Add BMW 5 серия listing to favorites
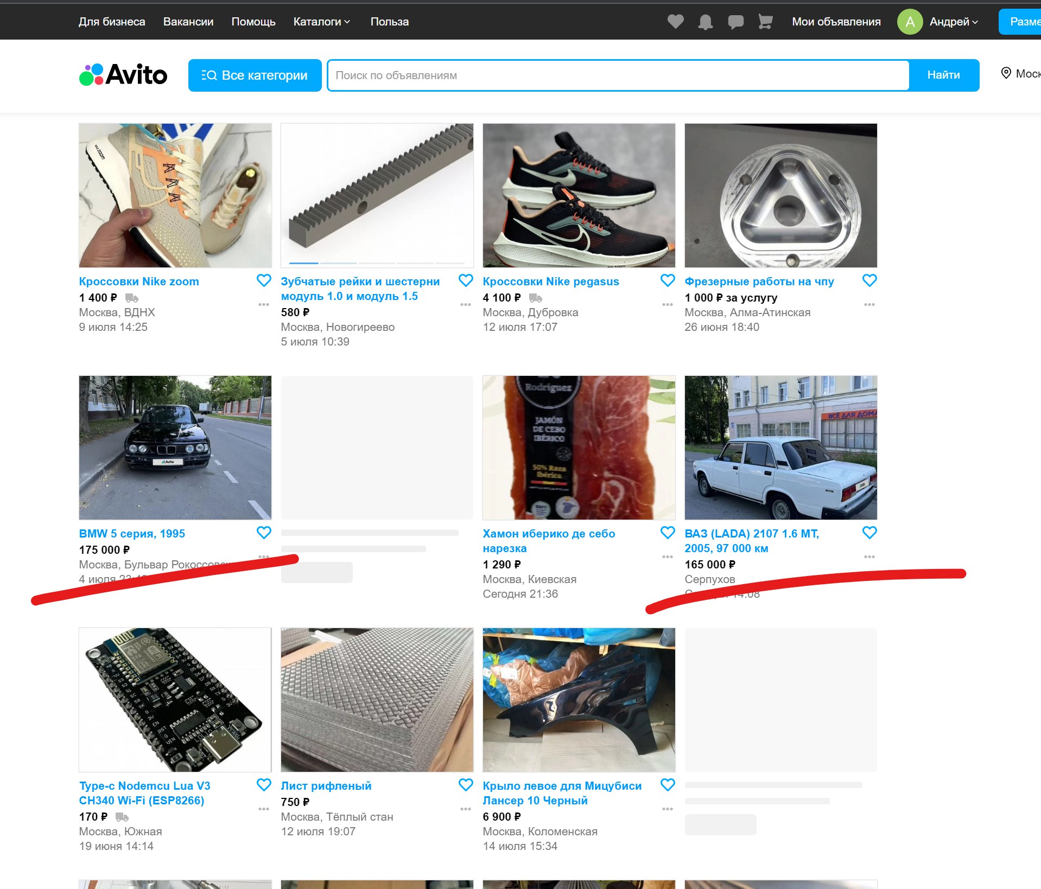1041x889 pixels. tap(264, 533)
